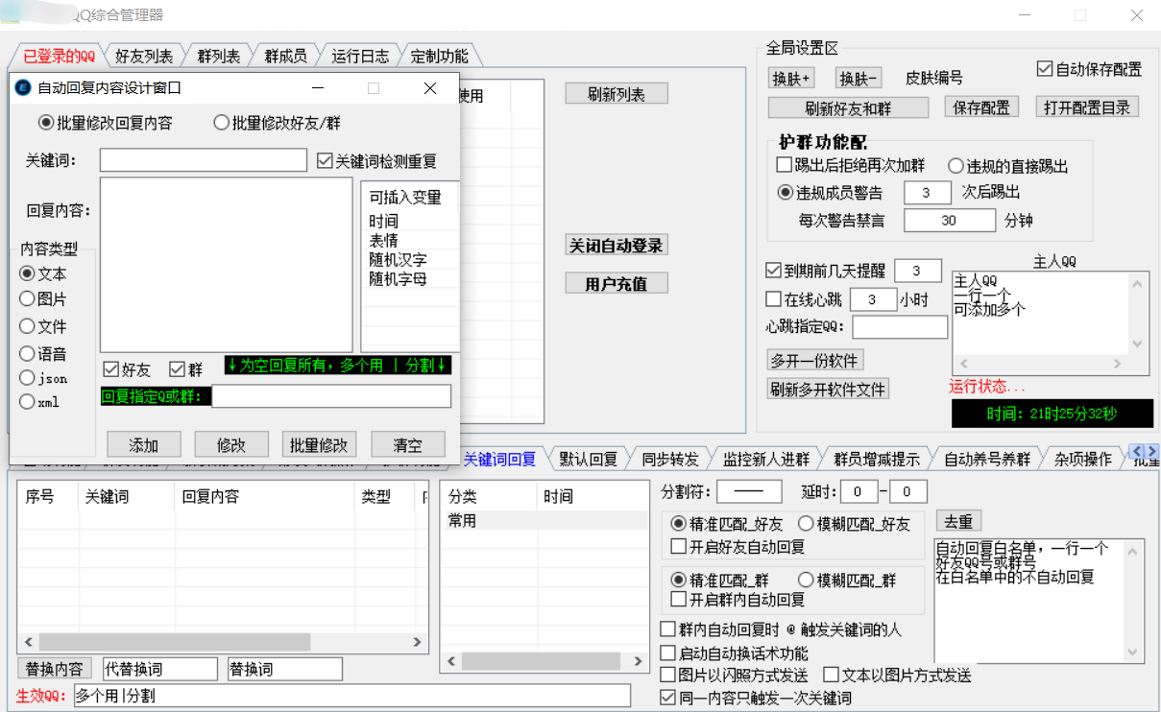
Task: Click the keyword table left scroll arrow
Action: tap(28, 641)
